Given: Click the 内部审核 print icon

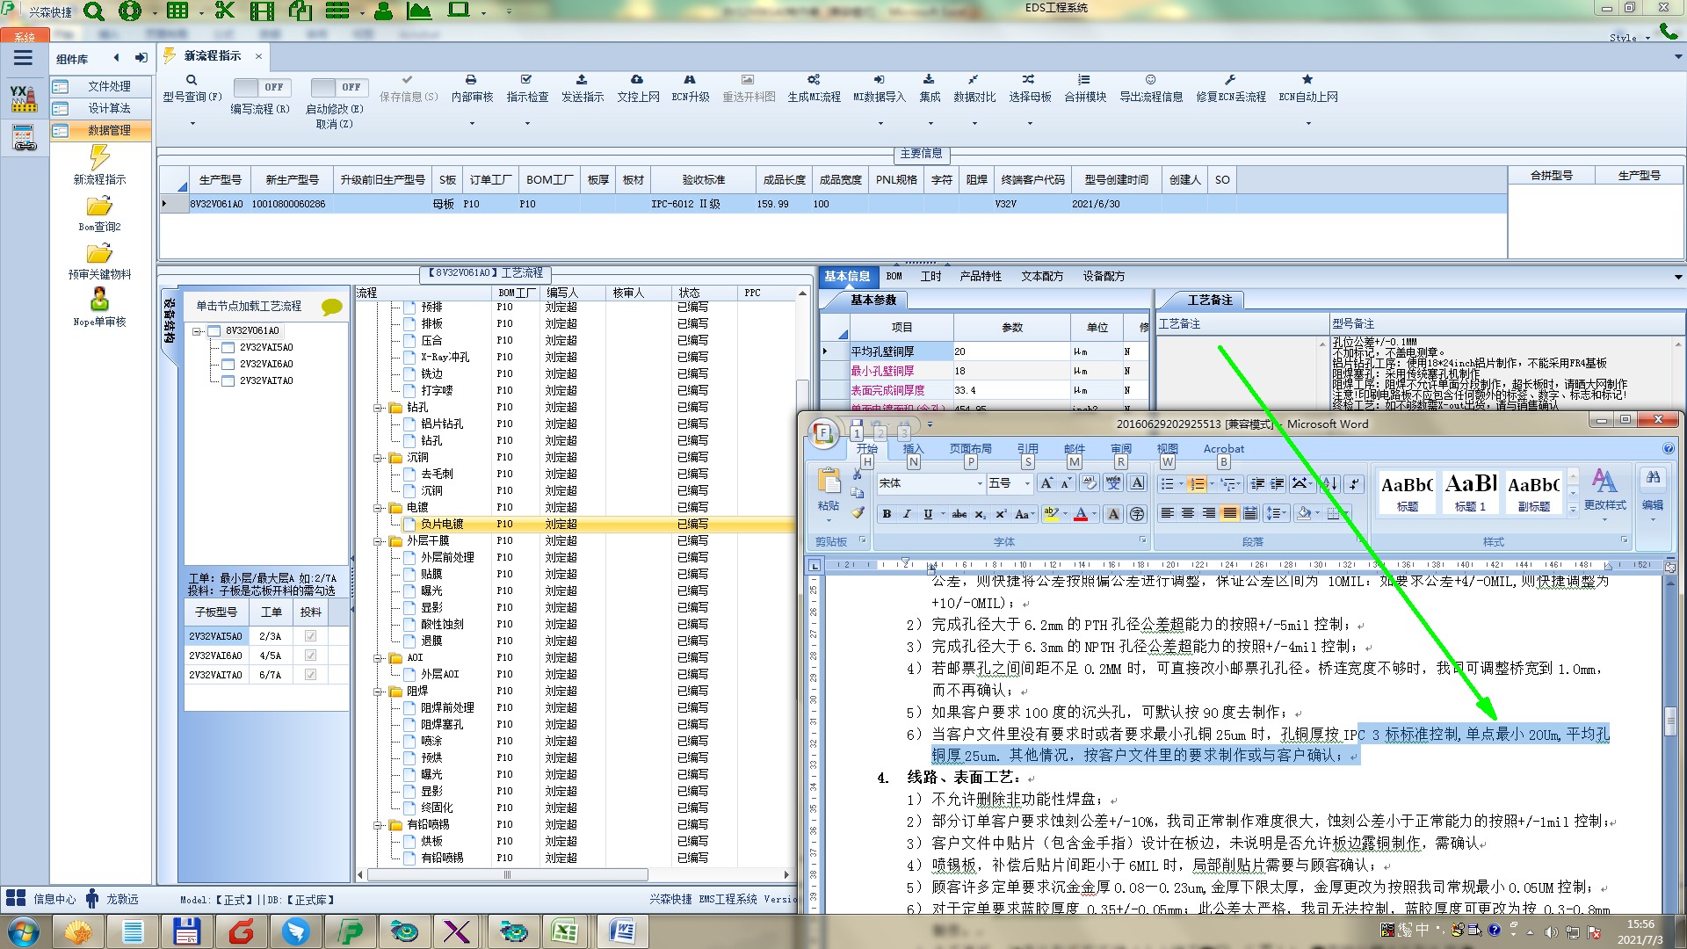Looking at the screenshot, I should 471,80.
